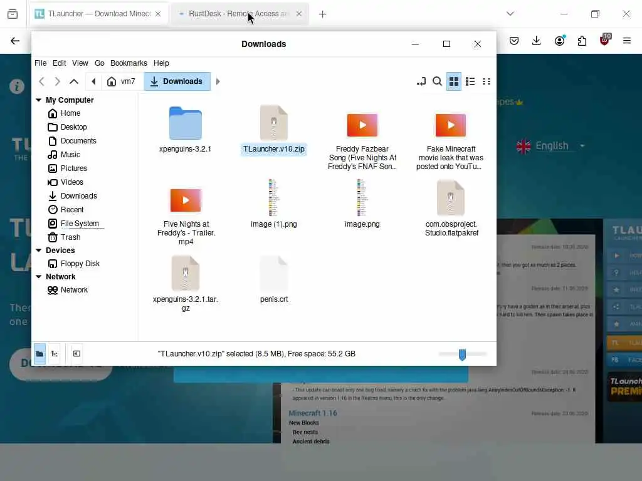Screen dimensions: 642x481
Task: Go forward in file manager history
Action: pyautogui.click(x=57, y=81)
